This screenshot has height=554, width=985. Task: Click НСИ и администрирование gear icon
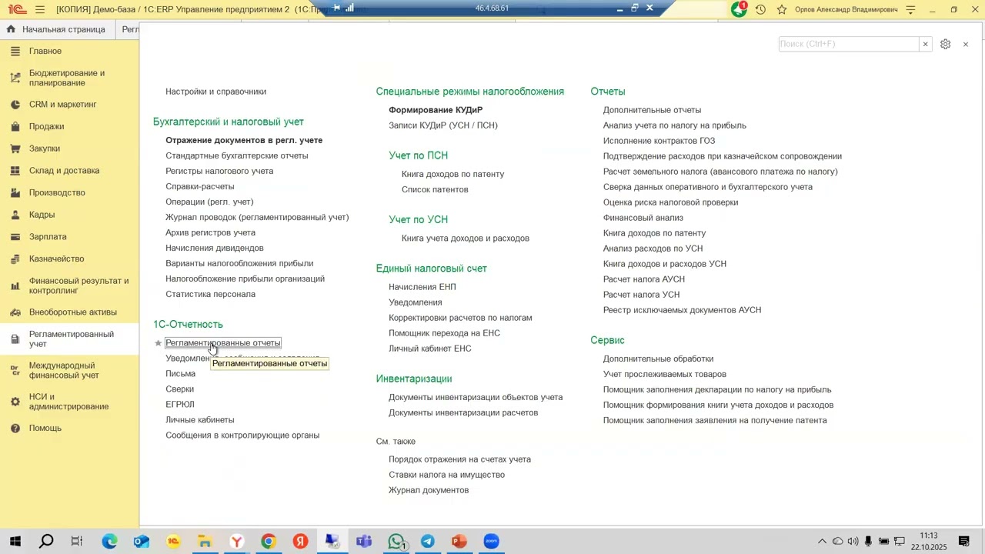click(x=15, y=402)
